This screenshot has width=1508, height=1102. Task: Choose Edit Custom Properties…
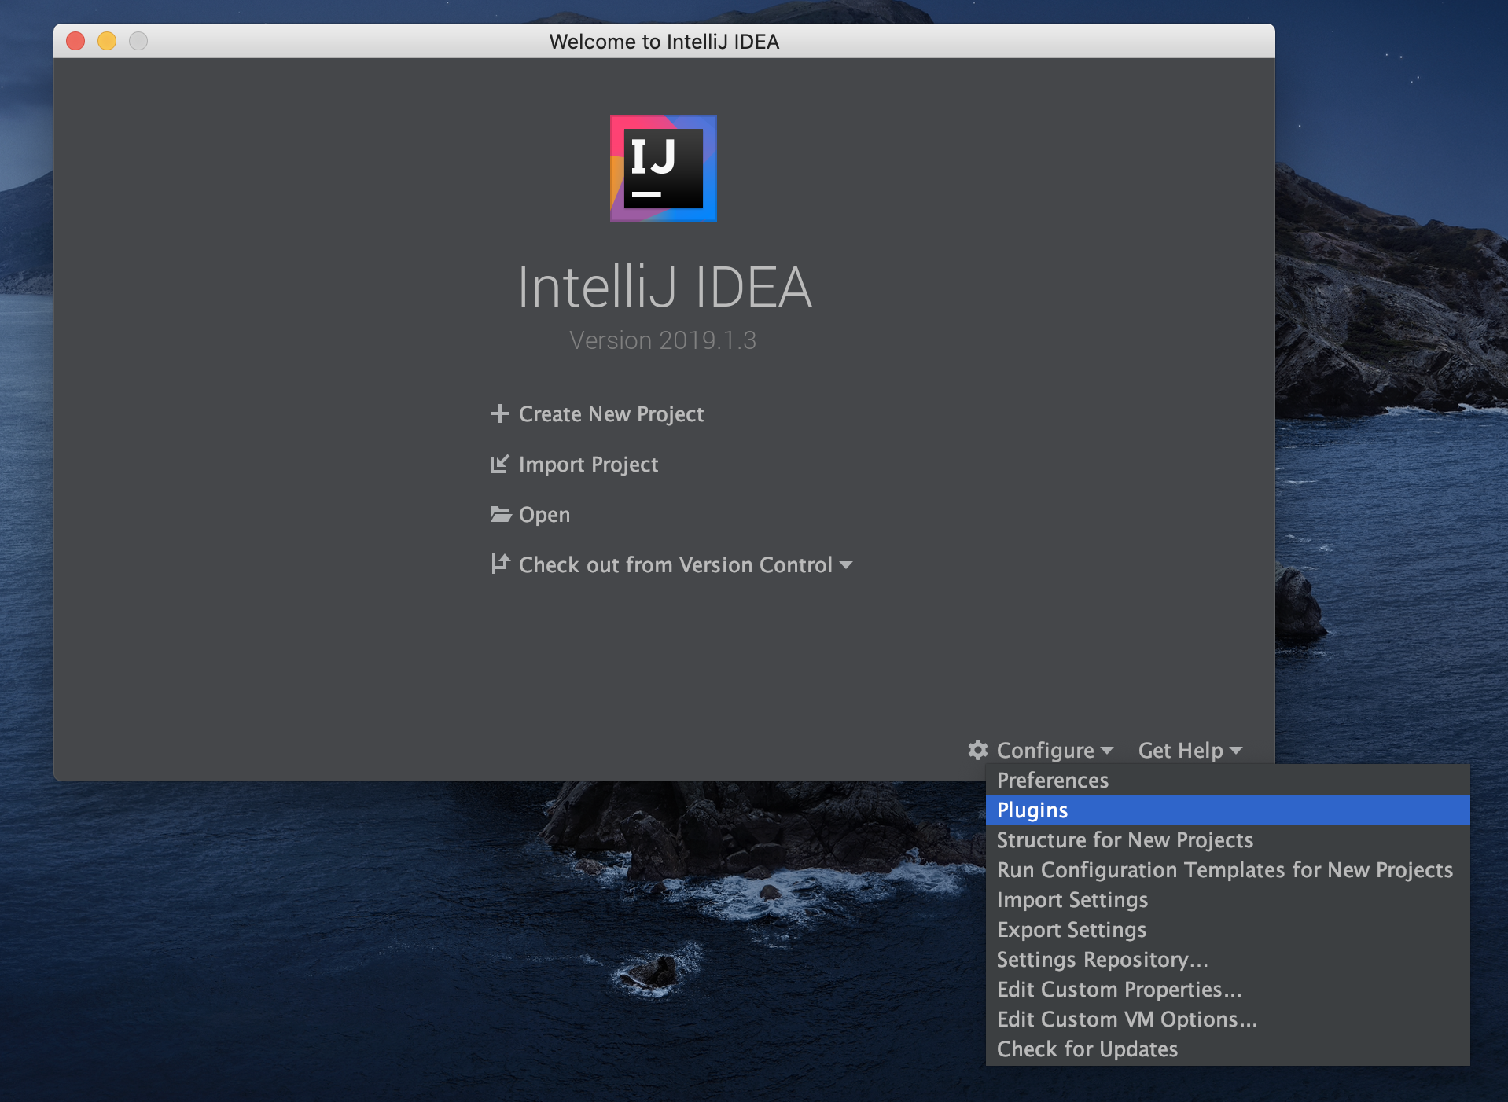1227,990
